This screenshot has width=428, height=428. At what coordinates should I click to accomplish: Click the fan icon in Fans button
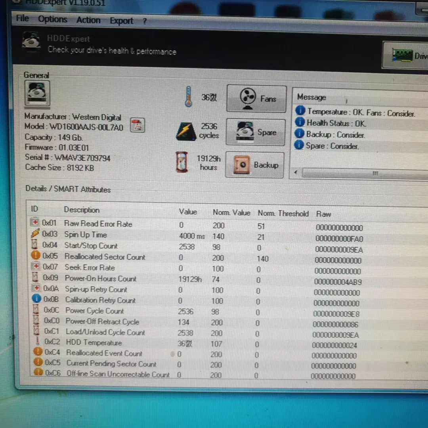(x=248, y=98)
